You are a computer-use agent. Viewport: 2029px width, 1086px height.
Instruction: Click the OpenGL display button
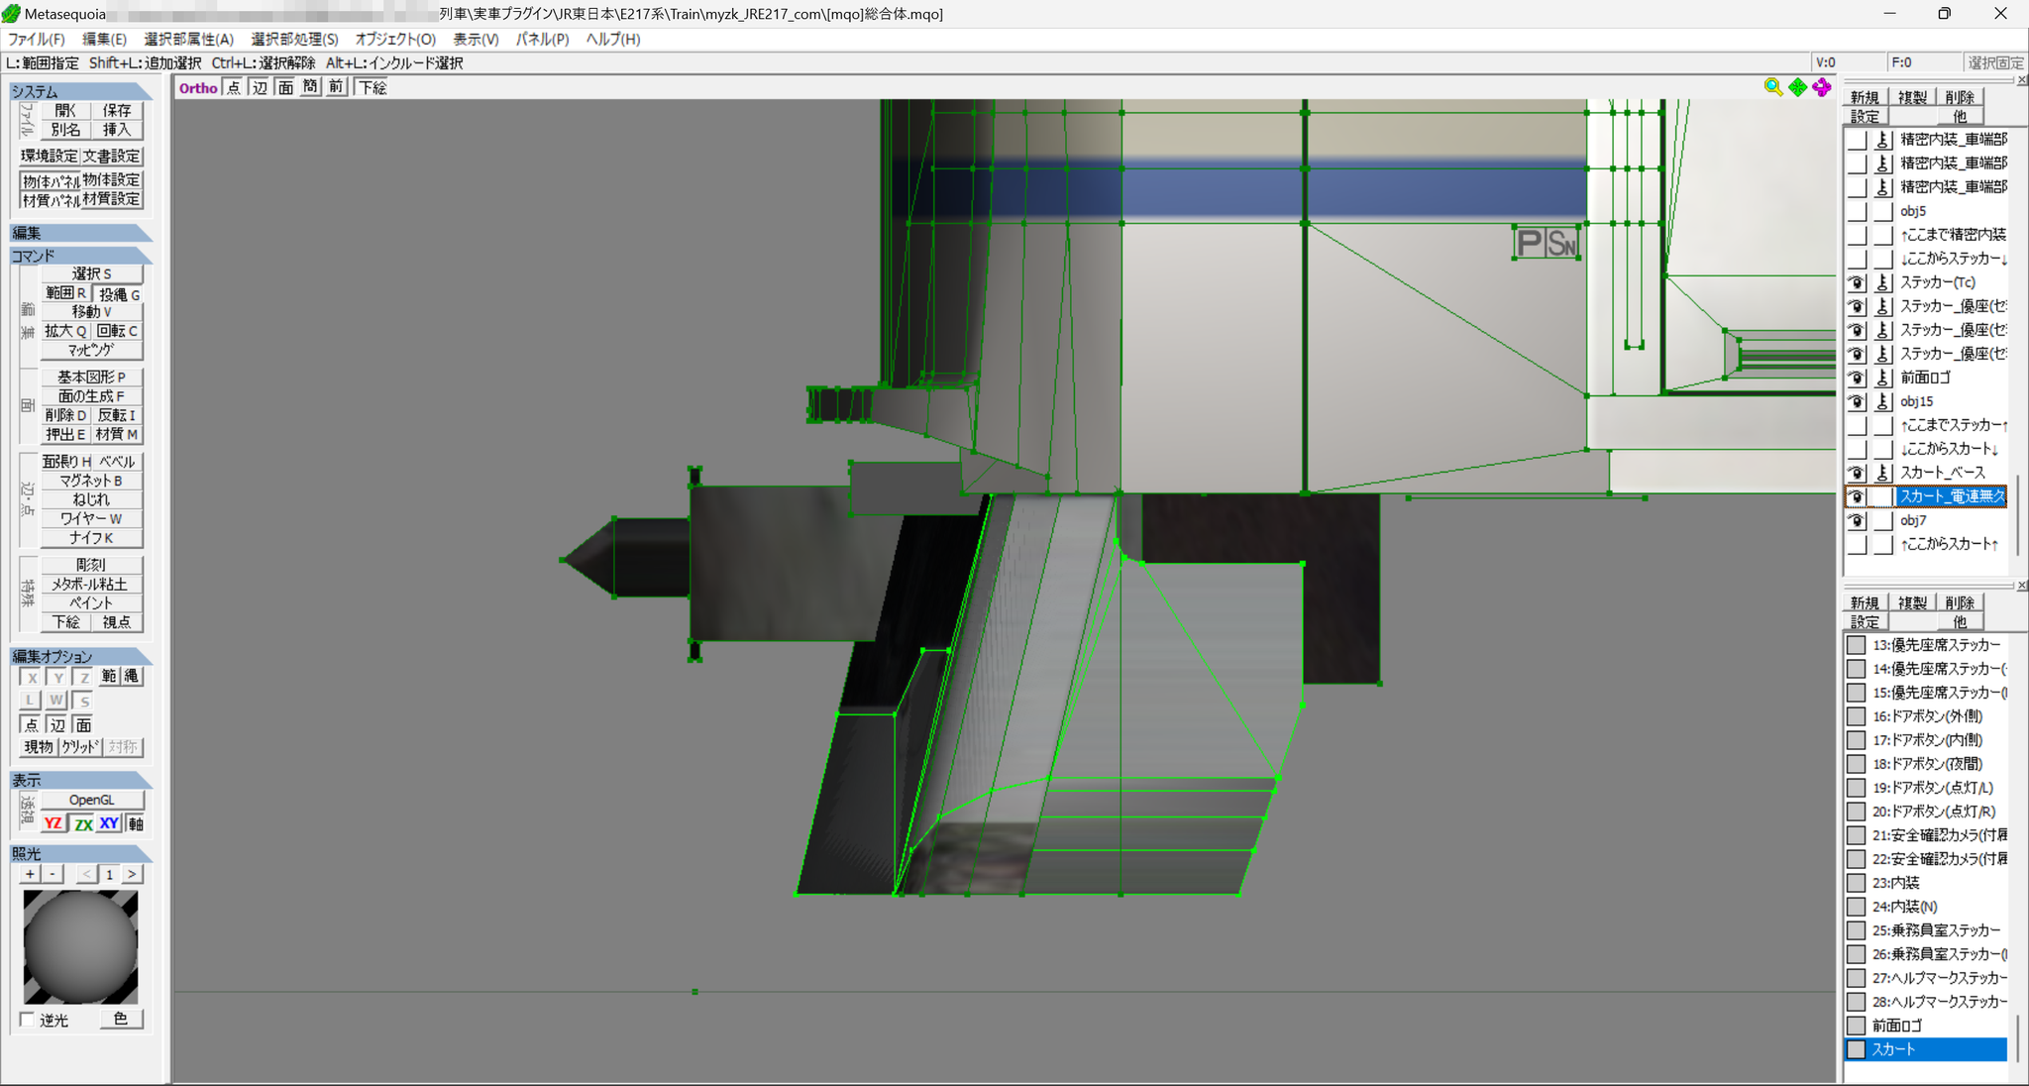point(91,800)
